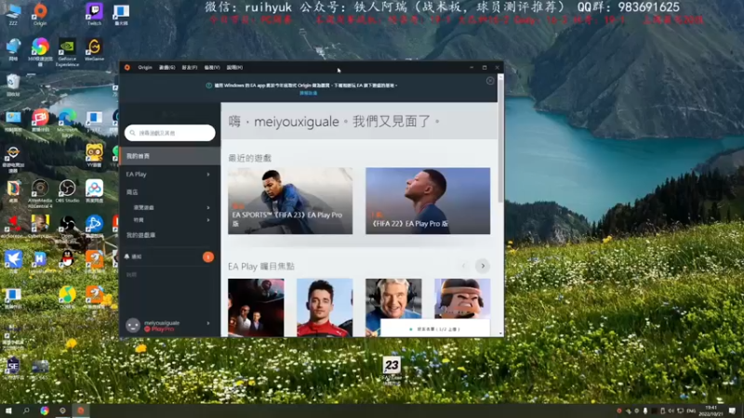Image resolution: width=744 pixels, height=418 pixels.
Task: Click the taskbar clock showing 19:41
Action: point(711,411)
